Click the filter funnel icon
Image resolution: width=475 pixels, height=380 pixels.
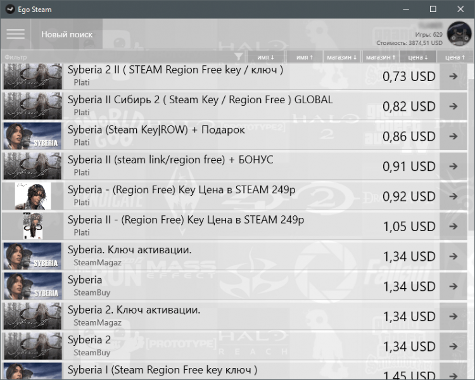tap(239, 56)
